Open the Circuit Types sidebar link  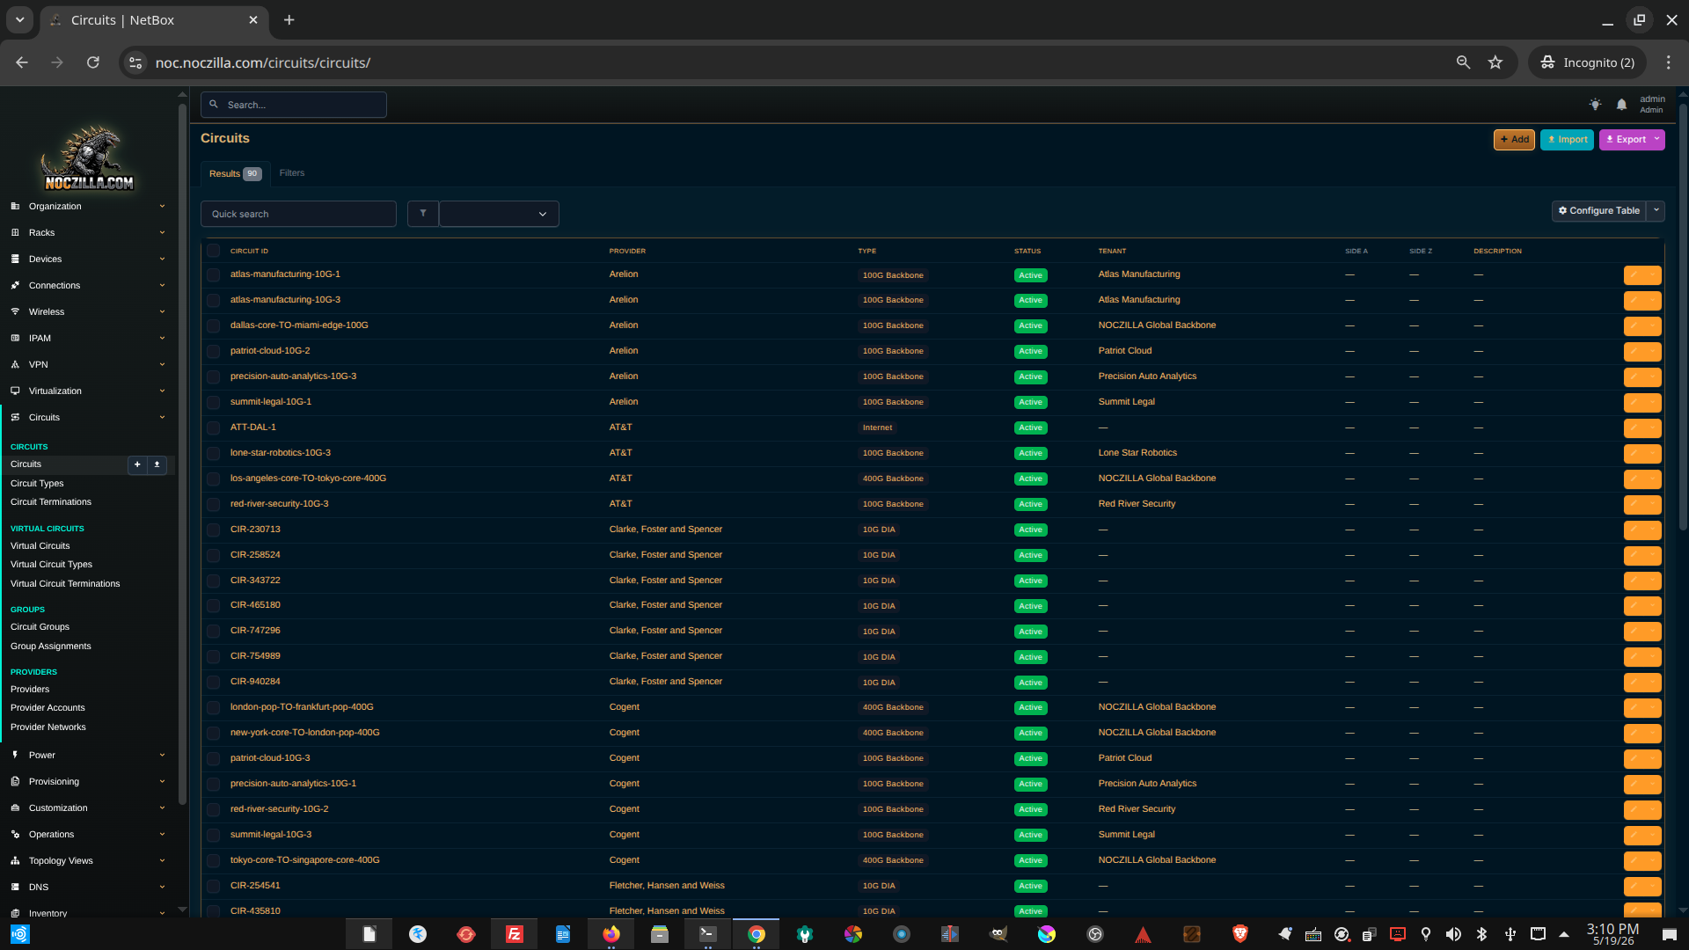[x=37, y=484]
